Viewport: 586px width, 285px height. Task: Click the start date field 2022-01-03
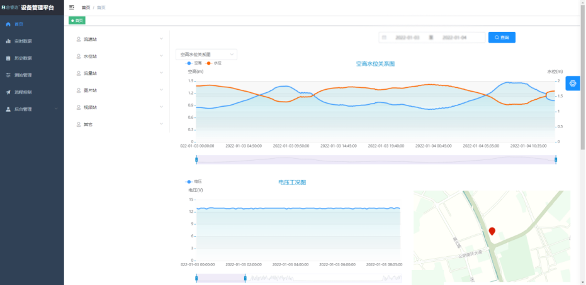407,38
